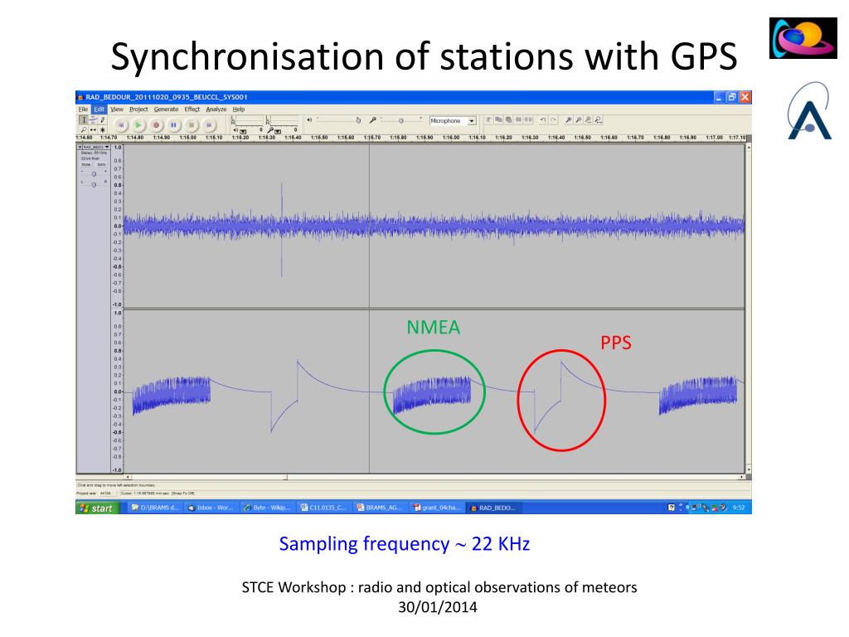The width and height of the screenshot is (849, 637).
Task: Adjust the track gain slider
Action: coord(94,174)
